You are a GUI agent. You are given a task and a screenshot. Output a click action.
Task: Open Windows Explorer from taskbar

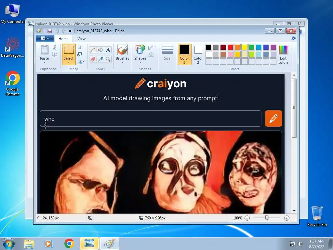coord(29,244)
